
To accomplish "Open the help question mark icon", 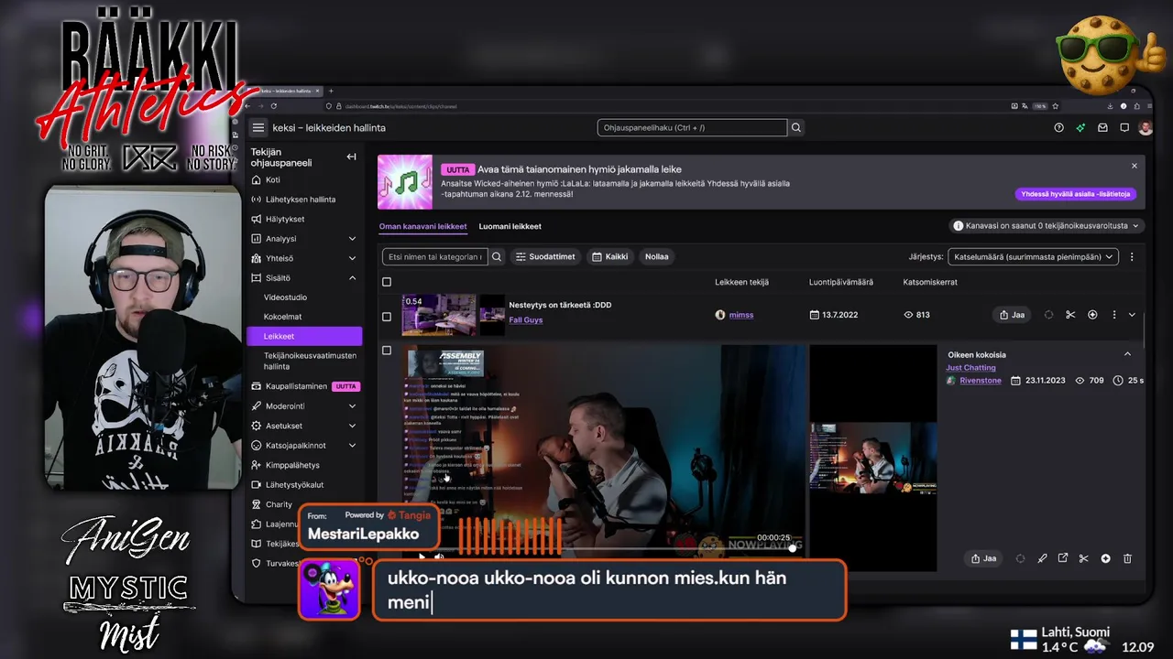I will click(1059, 128).
